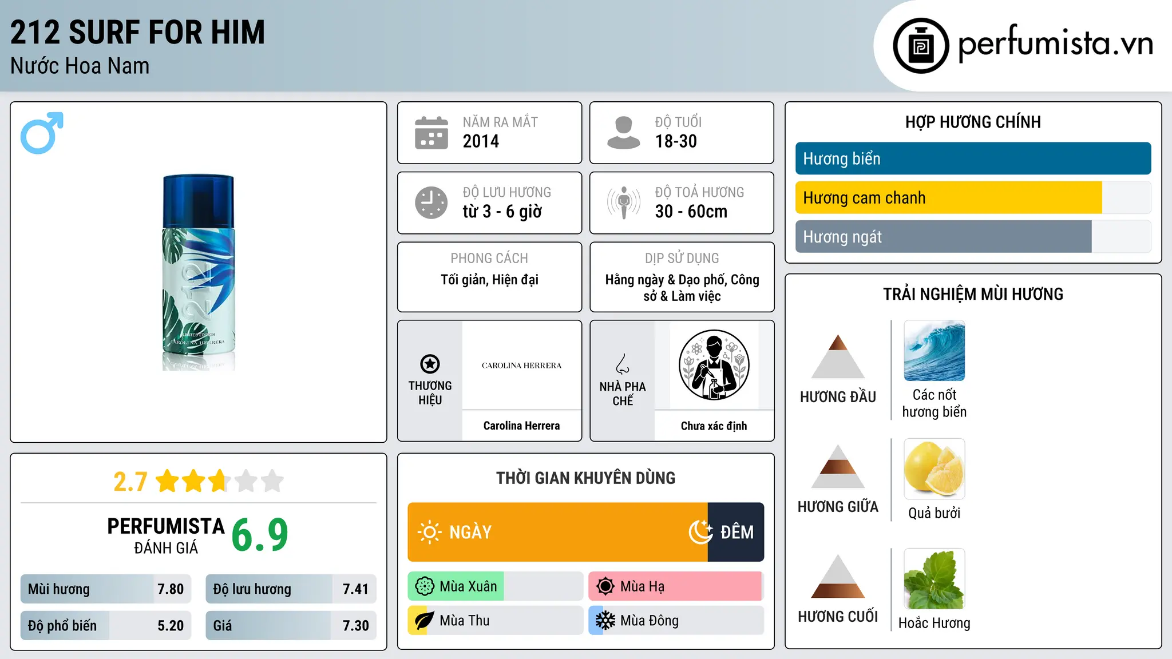Click the sillage value 30 - 60cm
The height and width of the screenshot is (659, 1172).
[691, 212]
